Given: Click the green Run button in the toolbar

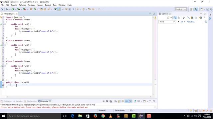Looking at the screenshot, I should click(x=13, y=9).
